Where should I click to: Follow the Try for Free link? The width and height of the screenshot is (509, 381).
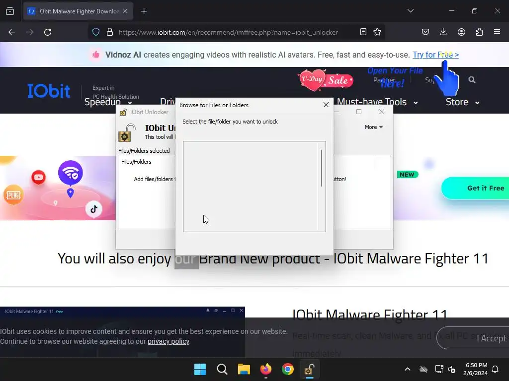[x=435, y=55]
